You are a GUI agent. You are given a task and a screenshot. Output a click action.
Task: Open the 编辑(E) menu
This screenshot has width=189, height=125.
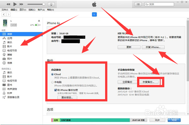tap(14, 10)
